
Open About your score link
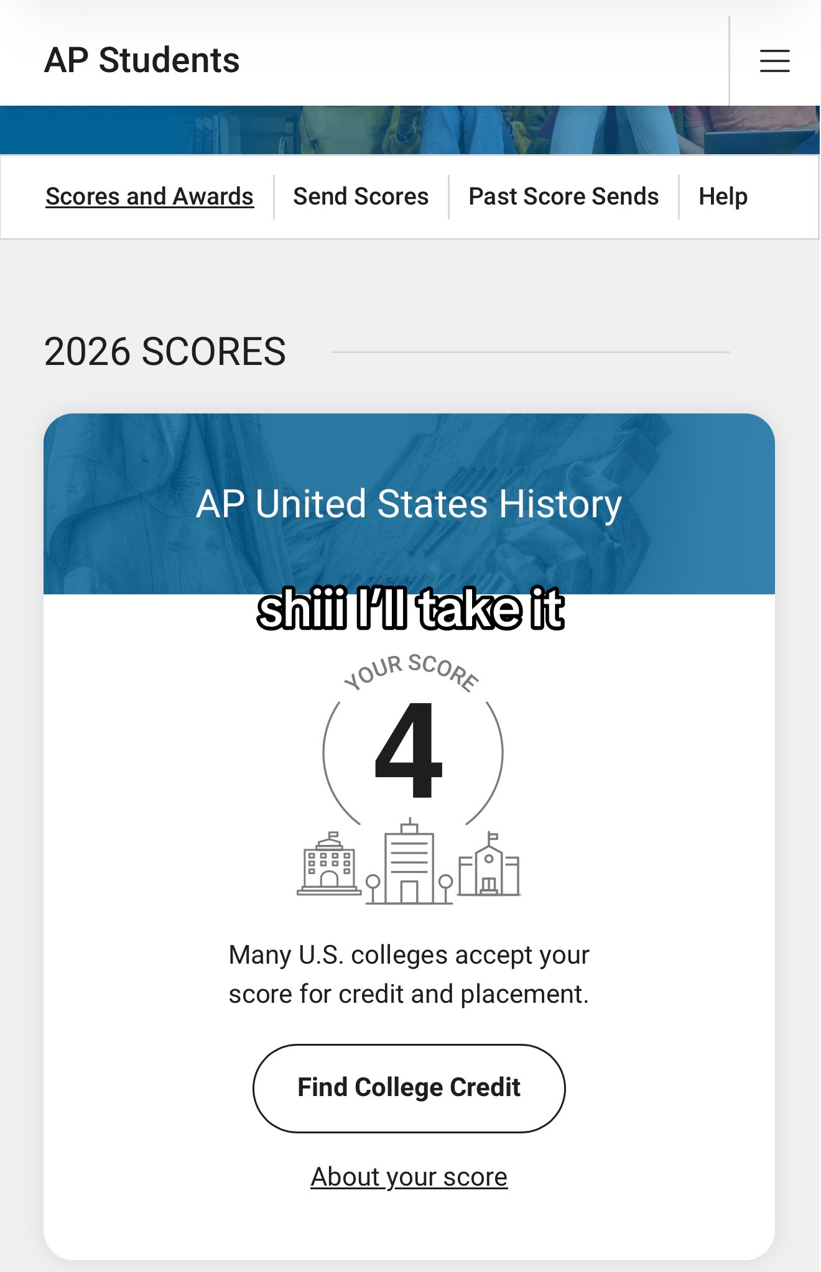[x=409, y=1177]
